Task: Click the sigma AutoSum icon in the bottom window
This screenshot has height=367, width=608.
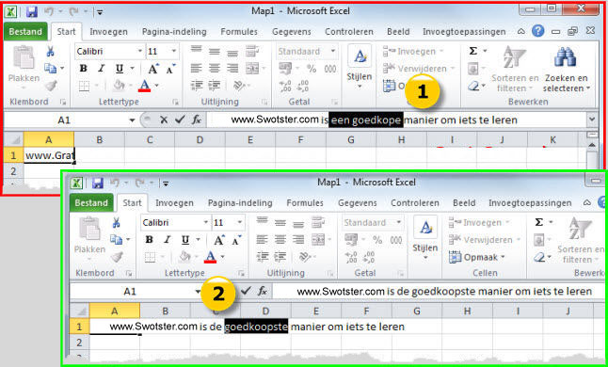Action: [x=539, y=222]
